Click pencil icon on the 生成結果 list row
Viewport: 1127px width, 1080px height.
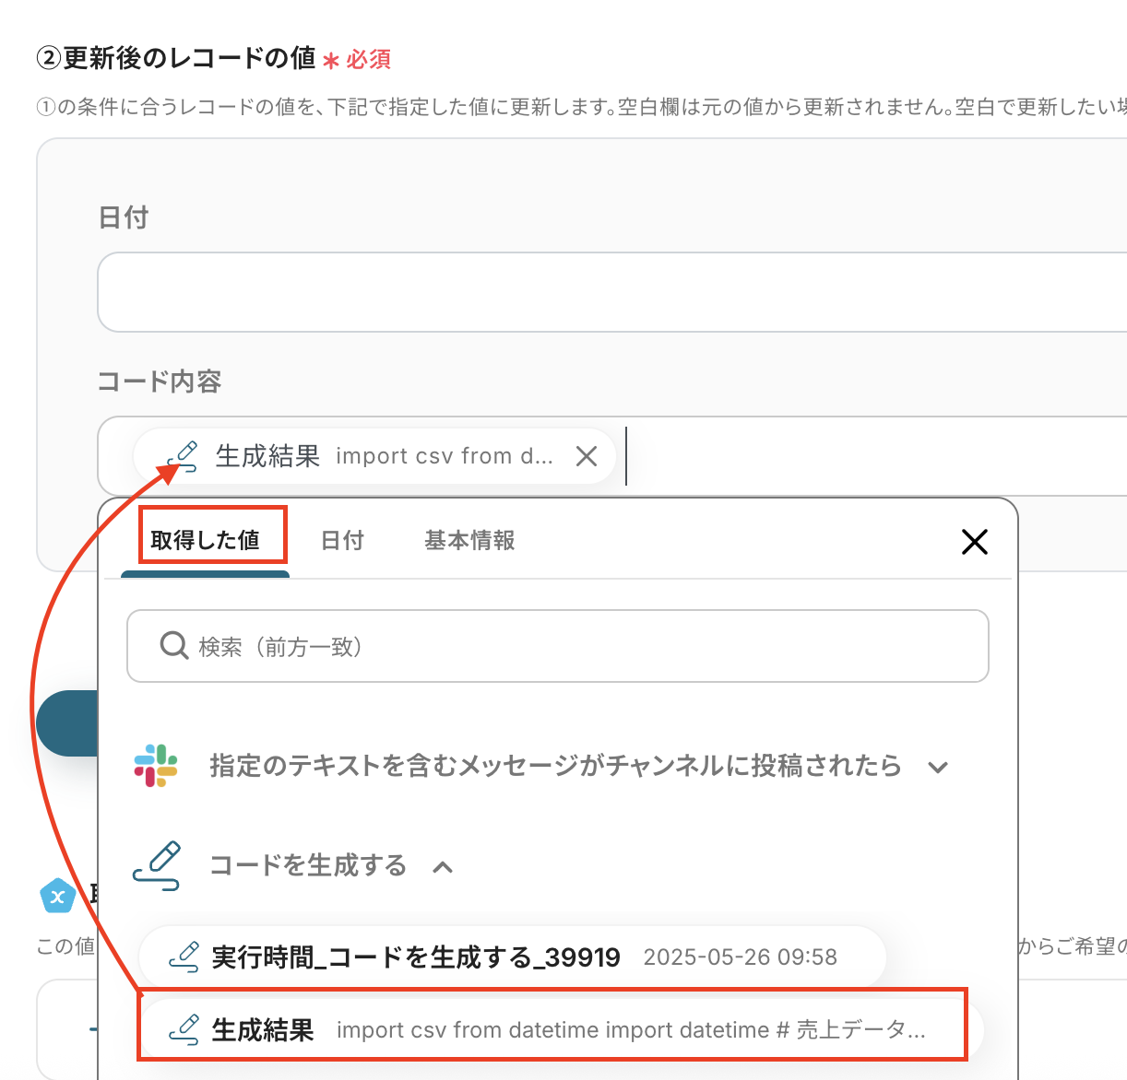[184, 1029]
